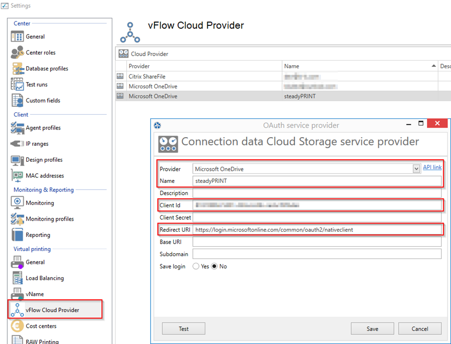Open the Cost centers euro icon
The width and height of the screenshot is (451, 344).
pyautogui.click(x=17, y=326)
